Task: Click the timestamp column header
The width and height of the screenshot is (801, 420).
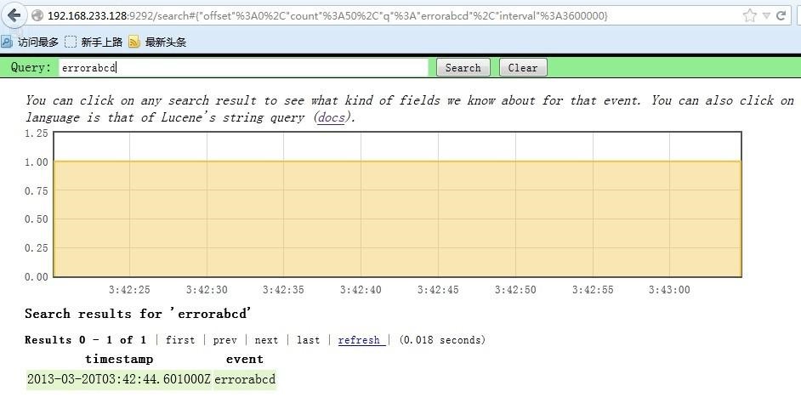Action: tap(119, 359)
